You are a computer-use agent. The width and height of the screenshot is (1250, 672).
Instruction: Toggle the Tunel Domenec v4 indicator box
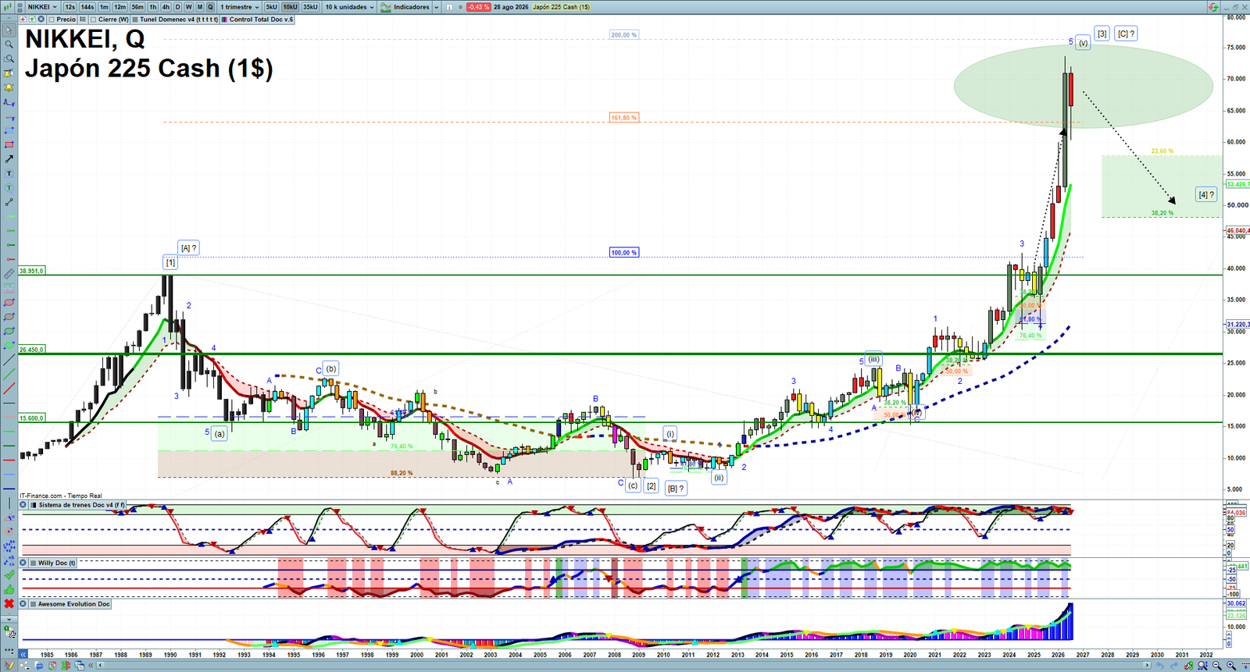point(135,20)
